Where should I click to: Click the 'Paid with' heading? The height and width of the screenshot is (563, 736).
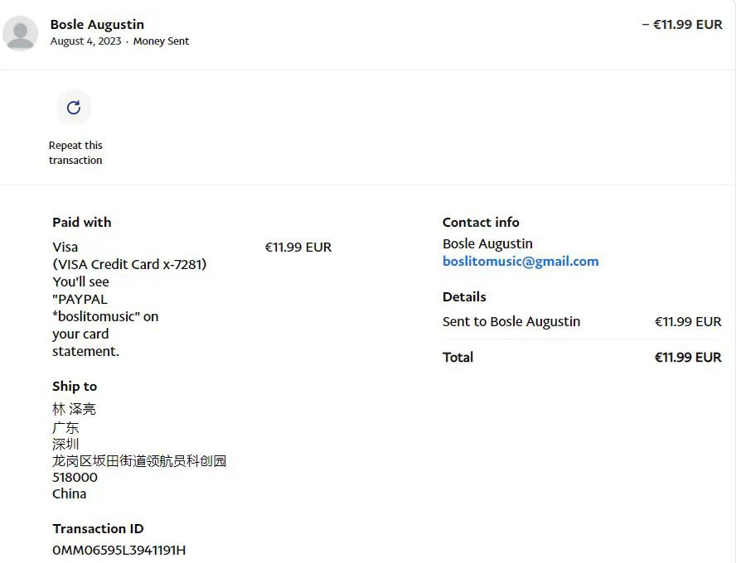pos(81,222)
